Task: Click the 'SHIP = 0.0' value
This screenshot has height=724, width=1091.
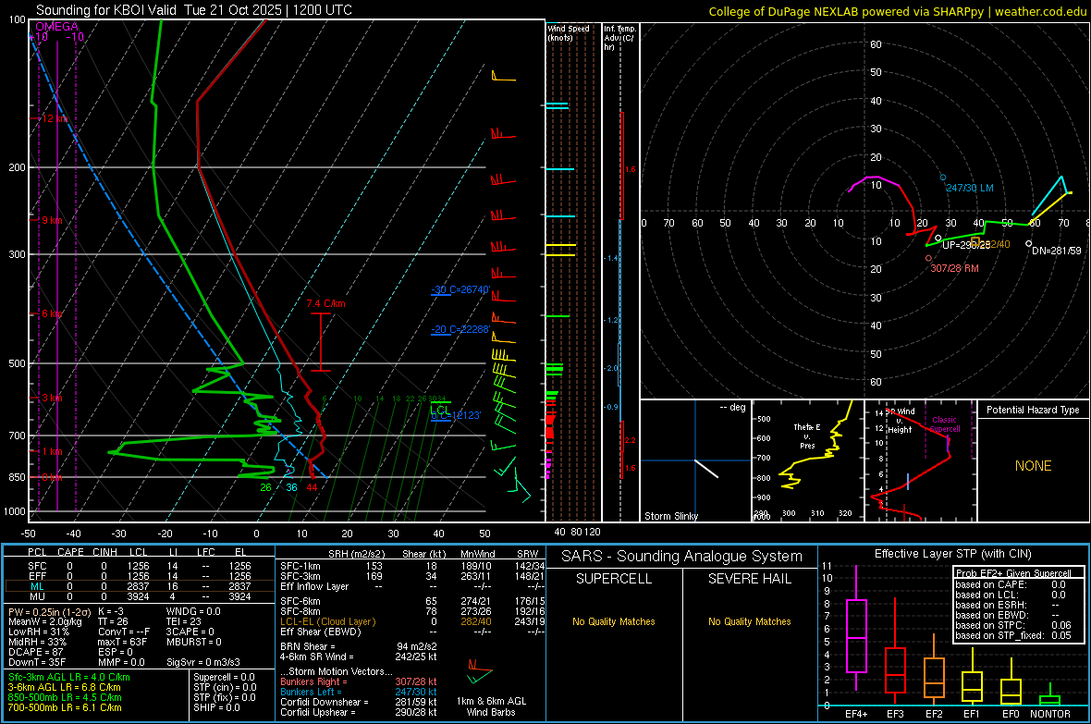Action: click(216, 708)
